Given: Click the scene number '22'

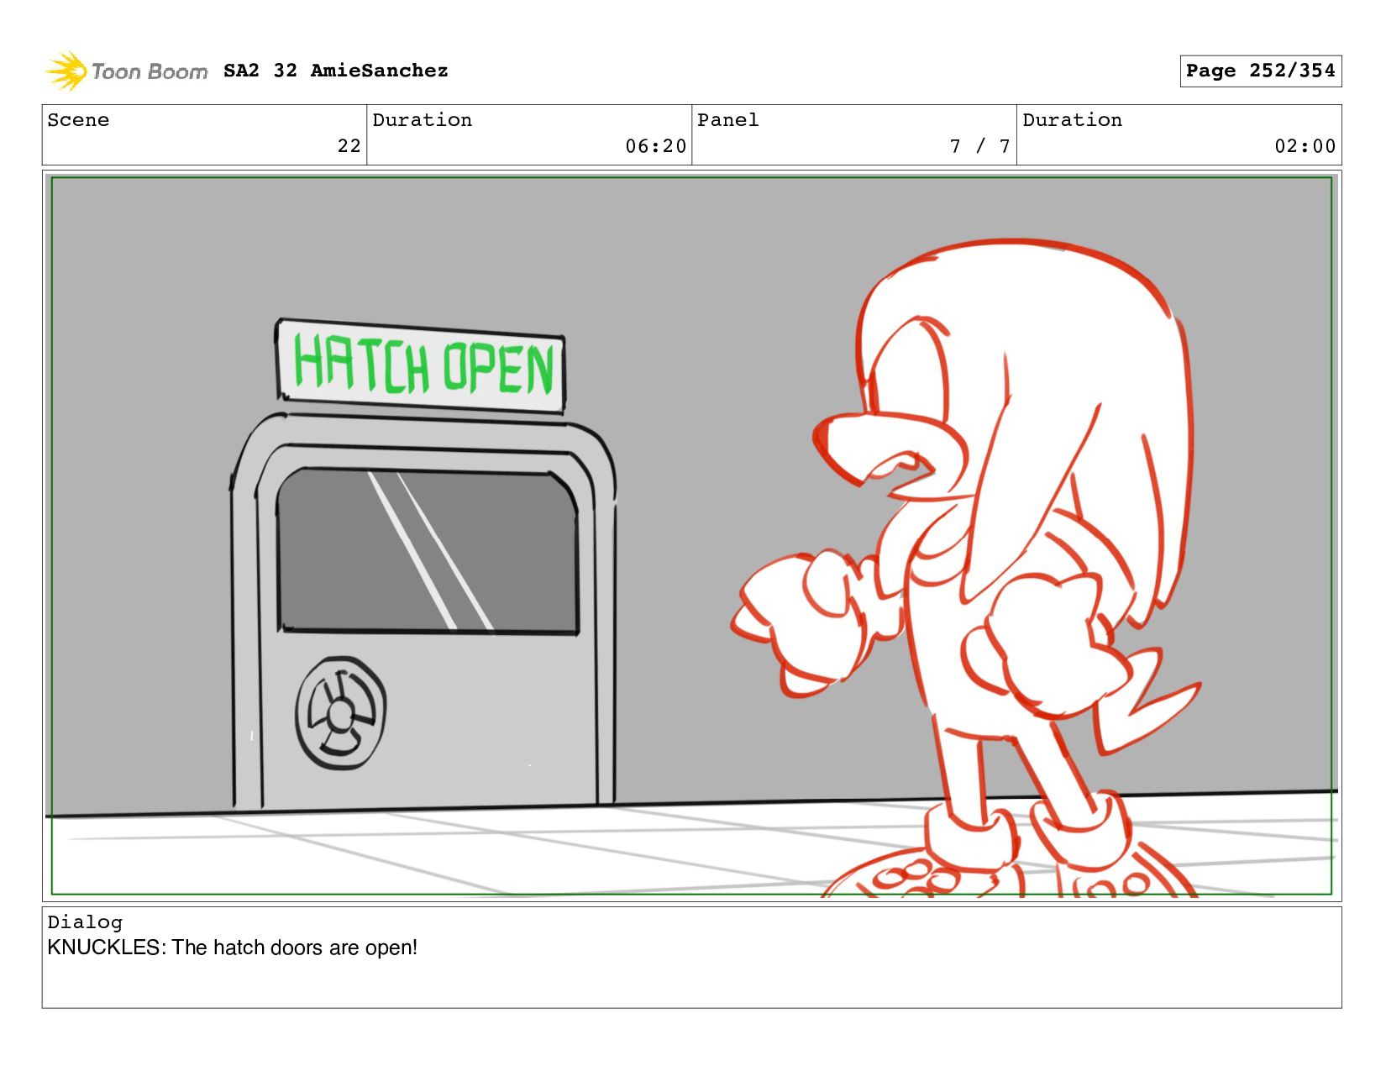Looking at the screenshot, I should coord(349,146).
